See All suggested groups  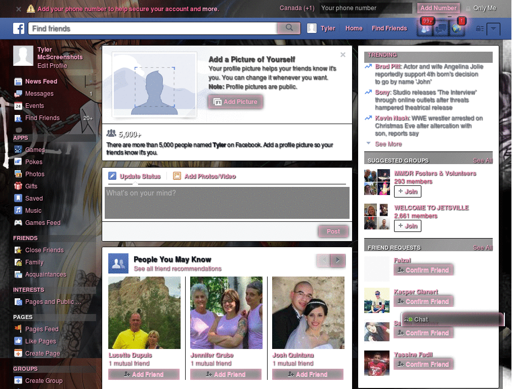click(x=482, y=161)
